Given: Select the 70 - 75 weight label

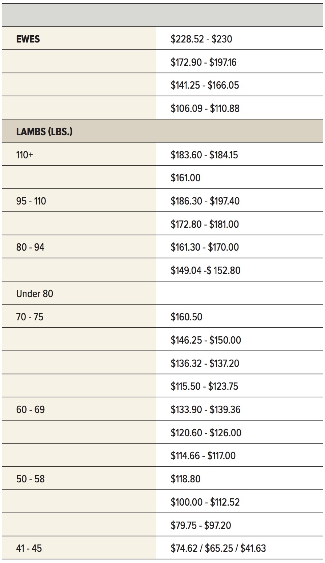Looking at the screenshot, I should point(29,317).
